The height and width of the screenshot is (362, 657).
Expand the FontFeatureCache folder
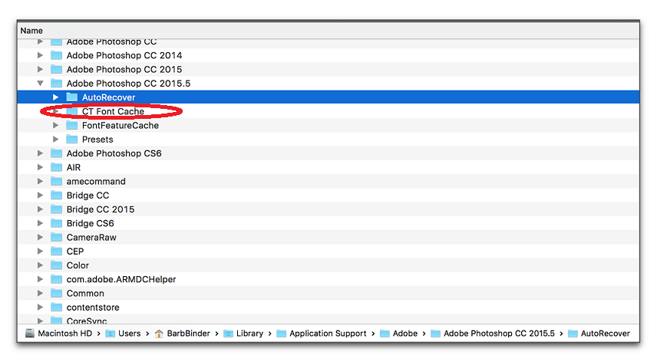point(56,125)
